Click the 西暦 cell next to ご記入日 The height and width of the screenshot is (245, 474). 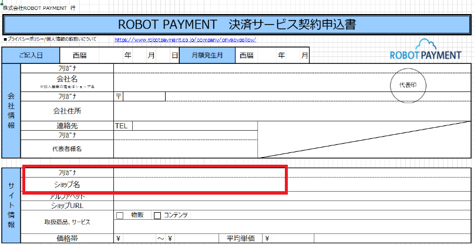[x=79, y=56]
